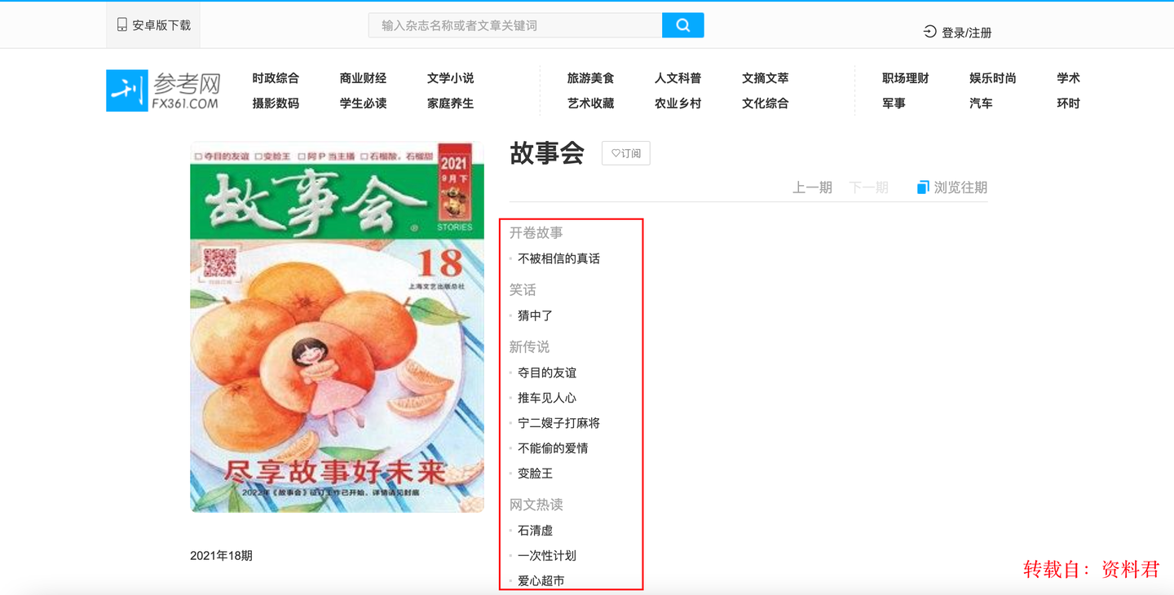Screen dimensions: 1174x595
Task: Click the 新传说 section heading
Action: click(x=529, y=347)
